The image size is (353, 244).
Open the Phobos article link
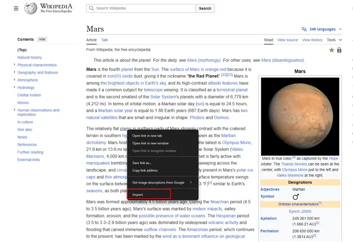pyautogui.click(x=197, y=117)
